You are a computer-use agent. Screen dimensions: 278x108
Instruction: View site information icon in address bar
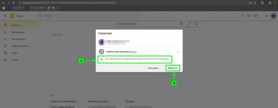coord(20,3)
